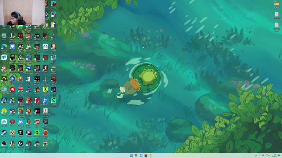
Task: Select the webcam overlay in top-left corner
Action: click(22, 12)
